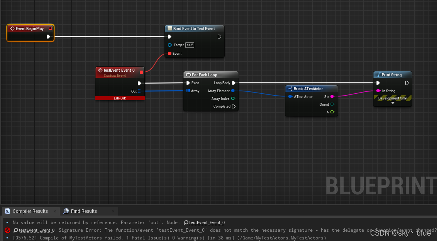The image size is (437, 241).
Task: Close the Compiler Results tab
Action: tap(55, 211)
